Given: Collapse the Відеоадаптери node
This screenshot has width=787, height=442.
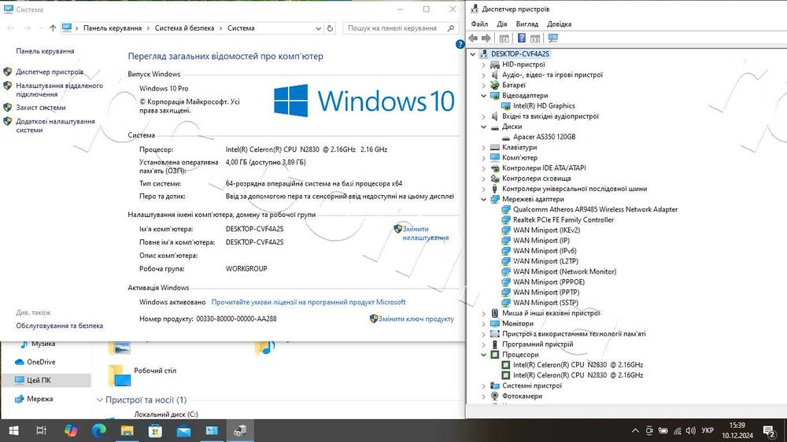Looking at the screenshot, I should click(484, 95).
